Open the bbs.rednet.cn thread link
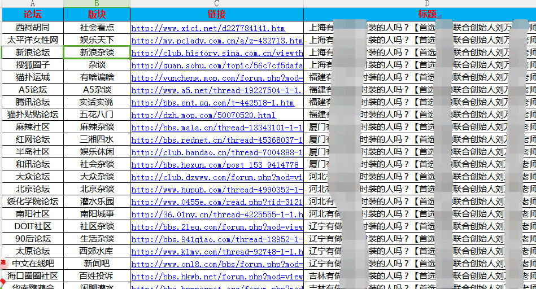The width and height of the screenshot is (536, 289). pyautogui.click(x=217, y=140)
